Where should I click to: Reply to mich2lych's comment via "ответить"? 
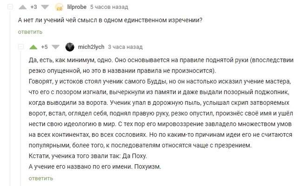(41, 178)
